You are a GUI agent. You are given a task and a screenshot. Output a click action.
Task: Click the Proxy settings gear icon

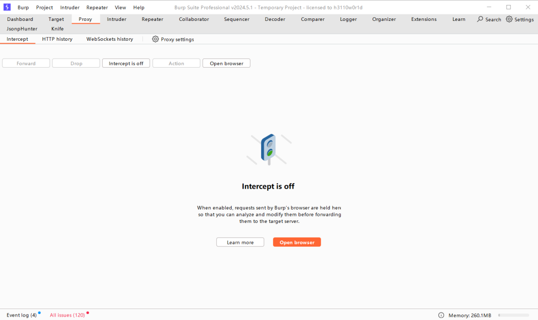(x=155, y=39)
